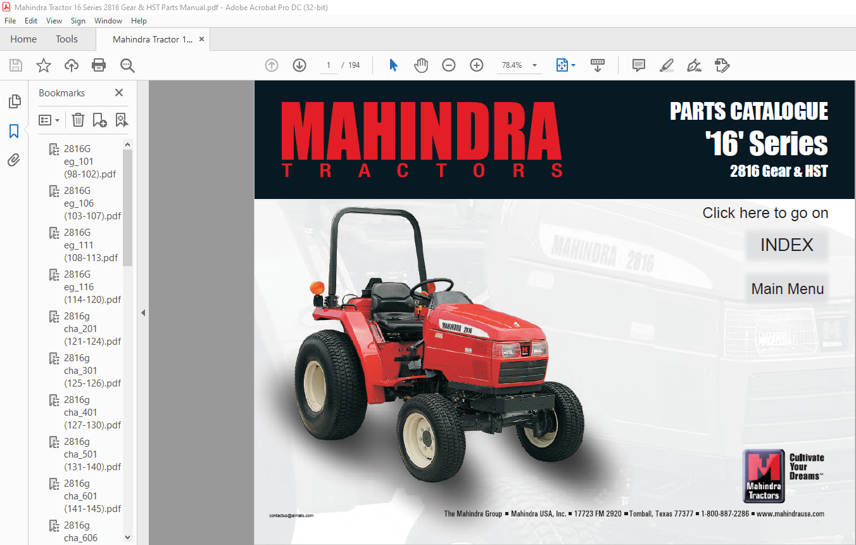Image resolution: width=856 pixels, height=545 pixels.
Task: Click the contactus email link at bottom
Action: click(291, 516)
